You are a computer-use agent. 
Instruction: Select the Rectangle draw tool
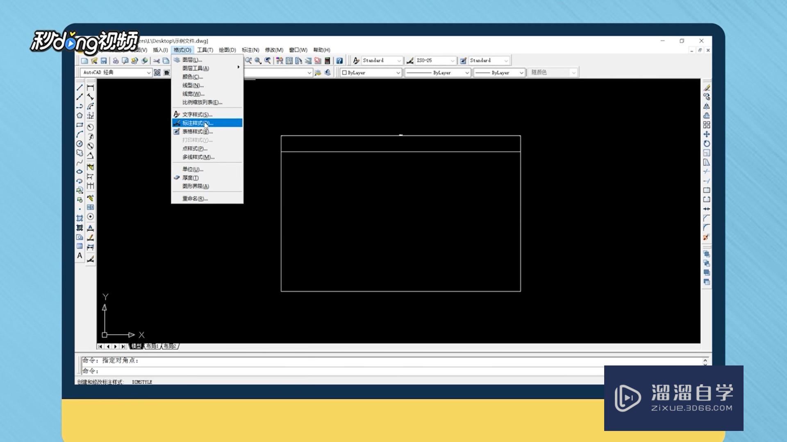80,125
